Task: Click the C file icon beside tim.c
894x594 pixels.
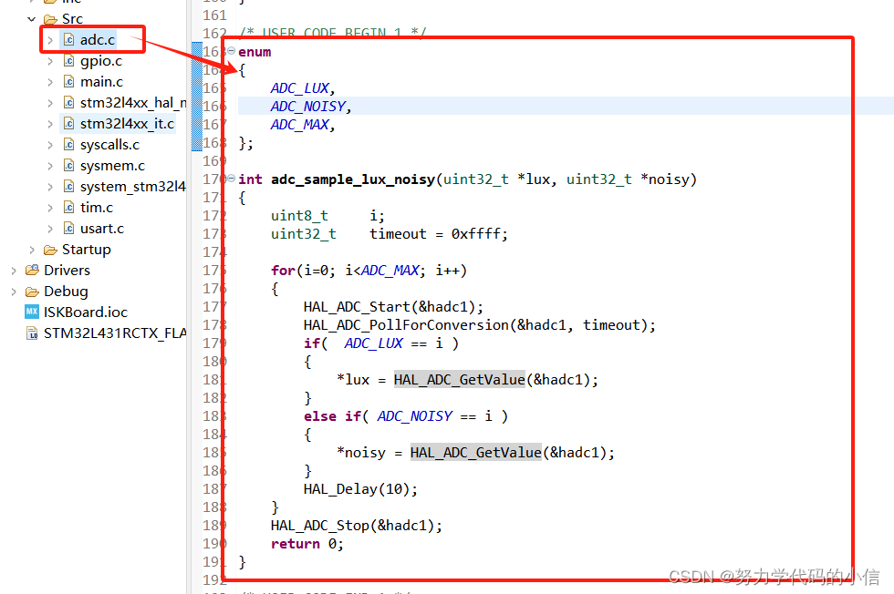Action: [x=68, y=207]
